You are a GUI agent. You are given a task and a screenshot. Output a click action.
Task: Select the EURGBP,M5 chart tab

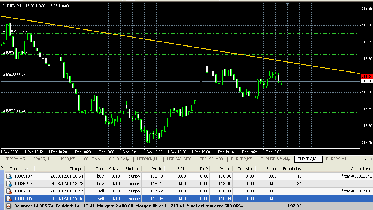(242, 159)
